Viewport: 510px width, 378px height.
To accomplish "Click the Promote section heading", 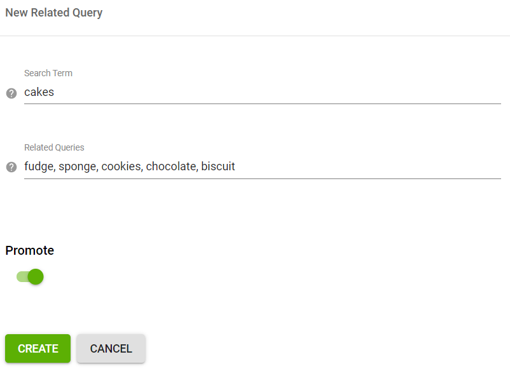I will coord(30,250).
